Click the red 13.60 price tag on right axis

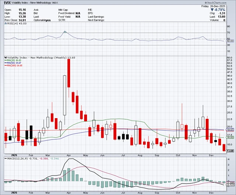click(230, 151)
